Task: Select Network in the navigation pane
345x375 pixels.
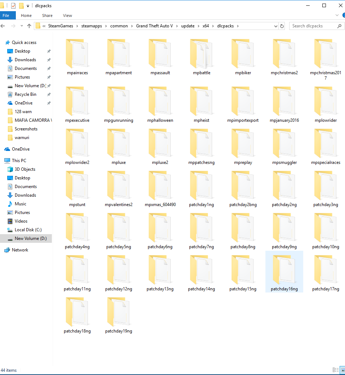Action: (20, 250)
